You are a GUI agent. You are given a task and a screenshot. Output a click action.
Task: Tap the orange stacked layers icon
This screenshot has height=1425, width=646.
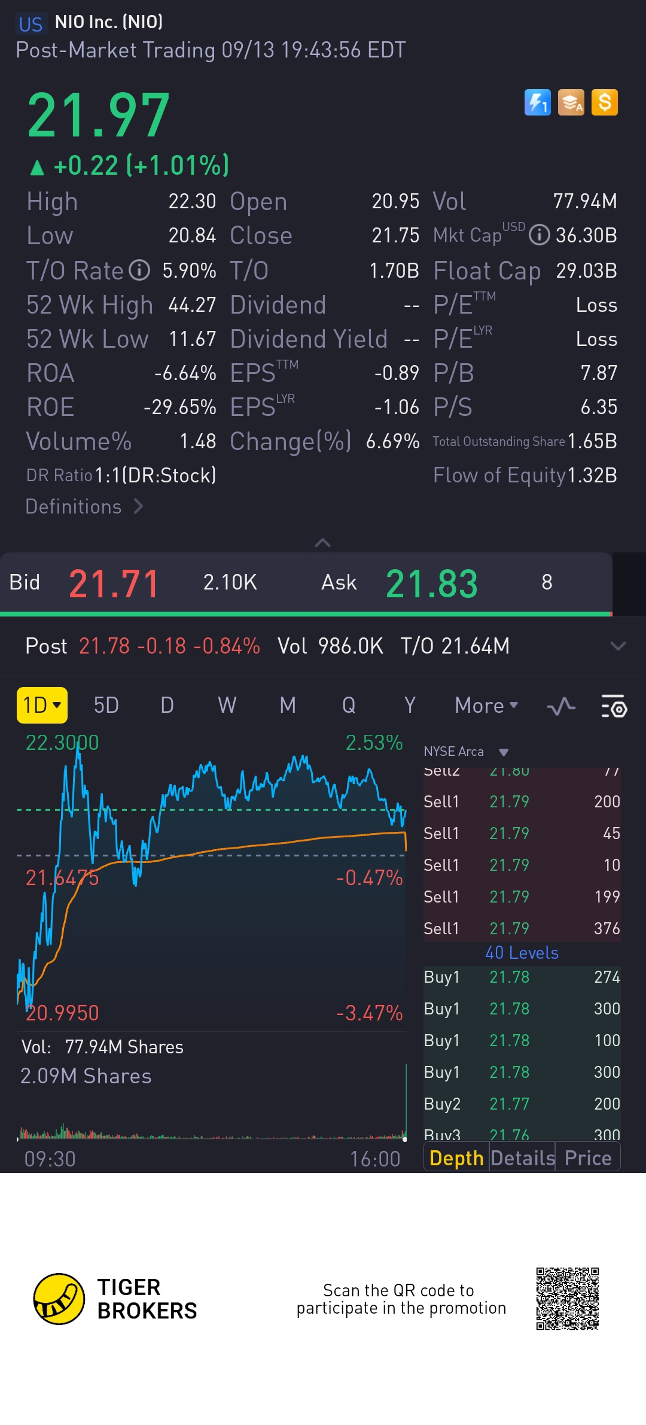click(x=571, y=102)
